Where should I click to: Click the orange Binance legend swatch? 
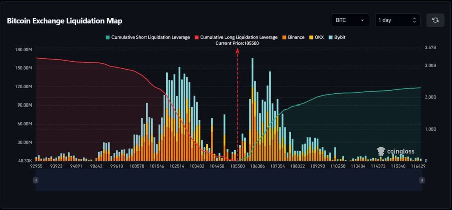pos(284,37)
